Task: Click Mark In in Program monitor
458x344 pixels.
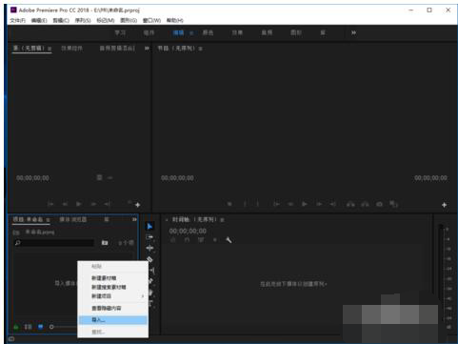Action: click(x=245, y=204)
